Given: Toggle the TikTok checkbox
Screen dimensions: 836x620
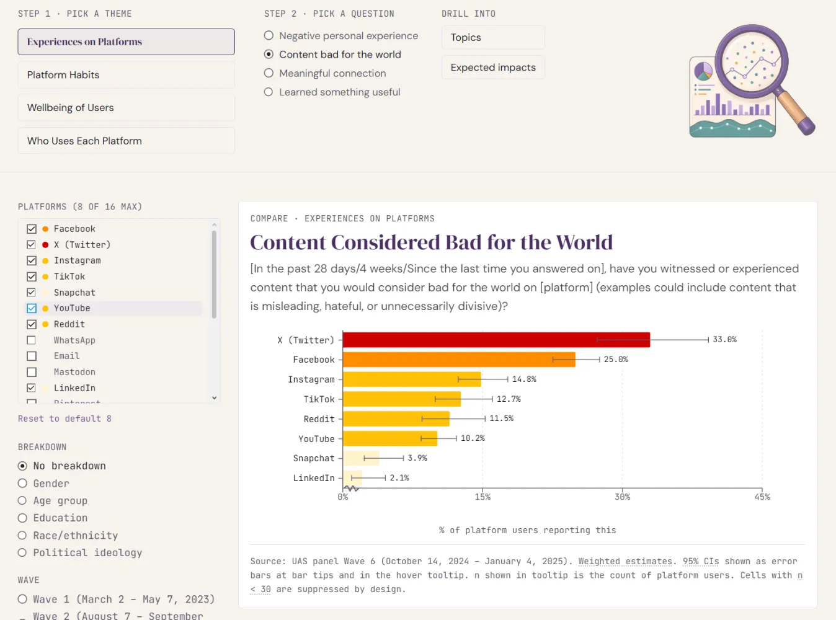Looking at the screenshot, I should tap(32, 277).
